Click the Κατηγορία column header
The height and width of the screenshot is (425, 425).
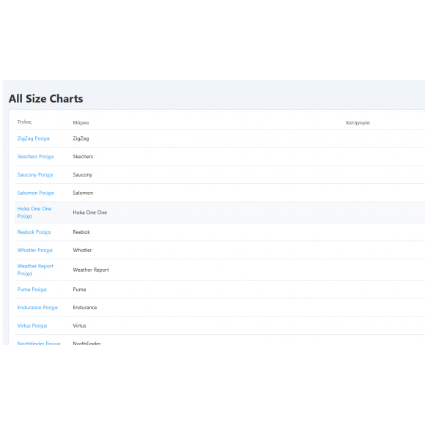click(x=358, y=123)
